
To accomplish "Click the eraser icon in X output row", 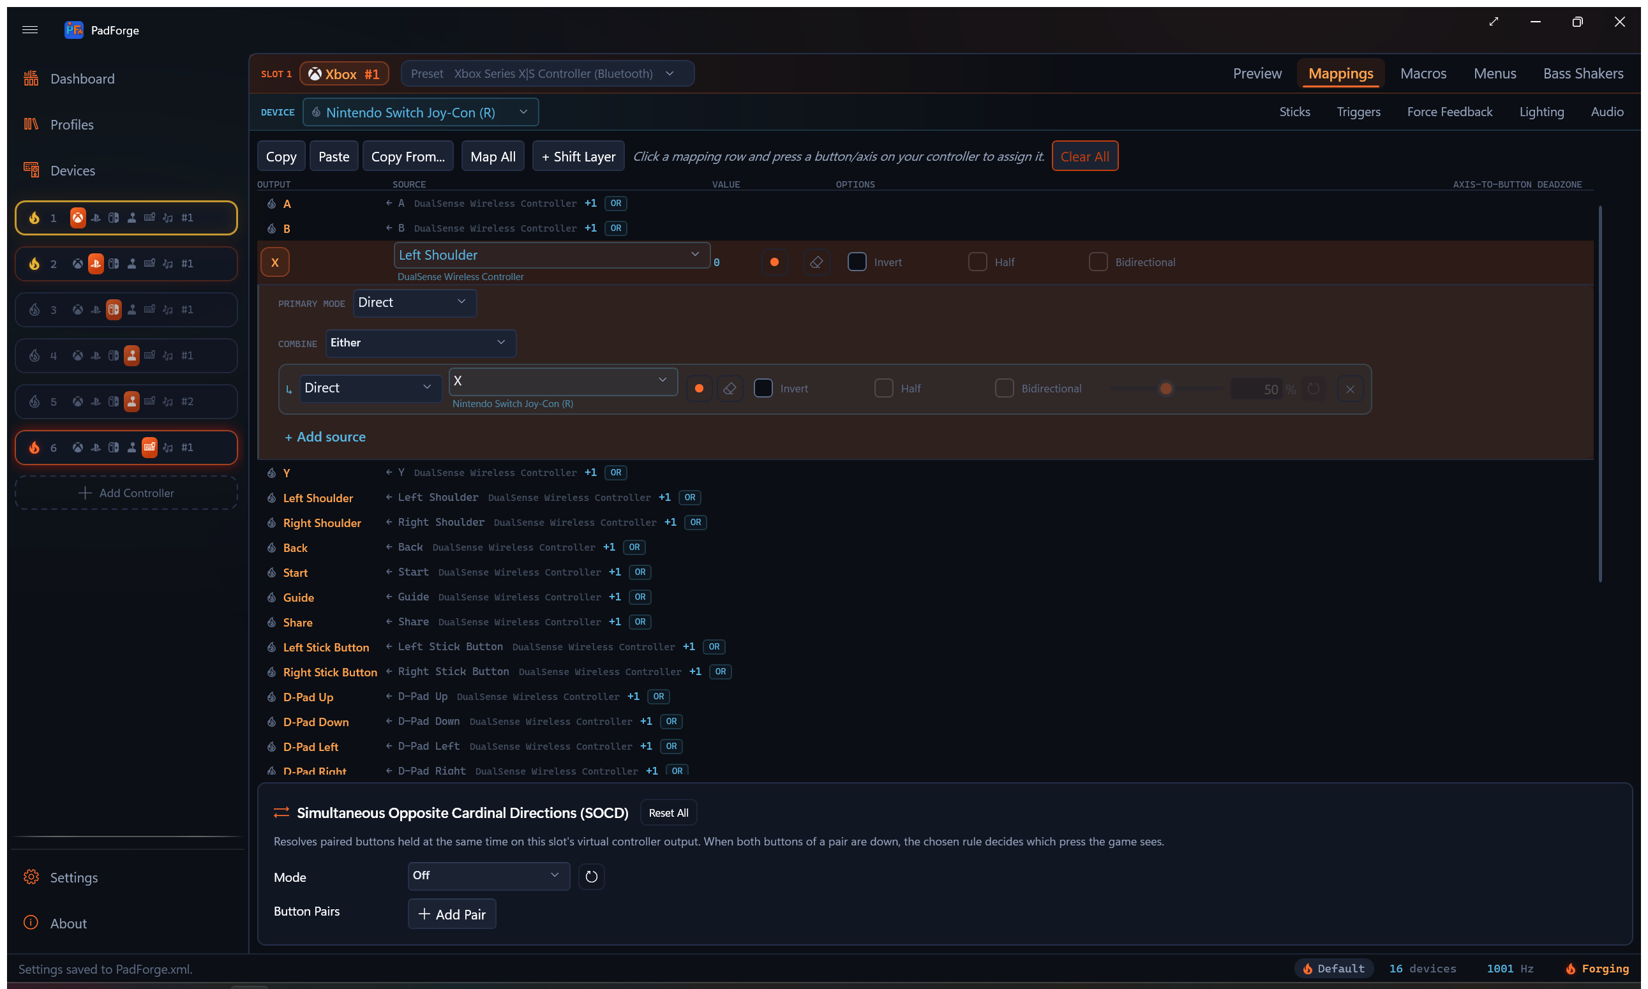I will pyautogui.click(x=817, y=263).
